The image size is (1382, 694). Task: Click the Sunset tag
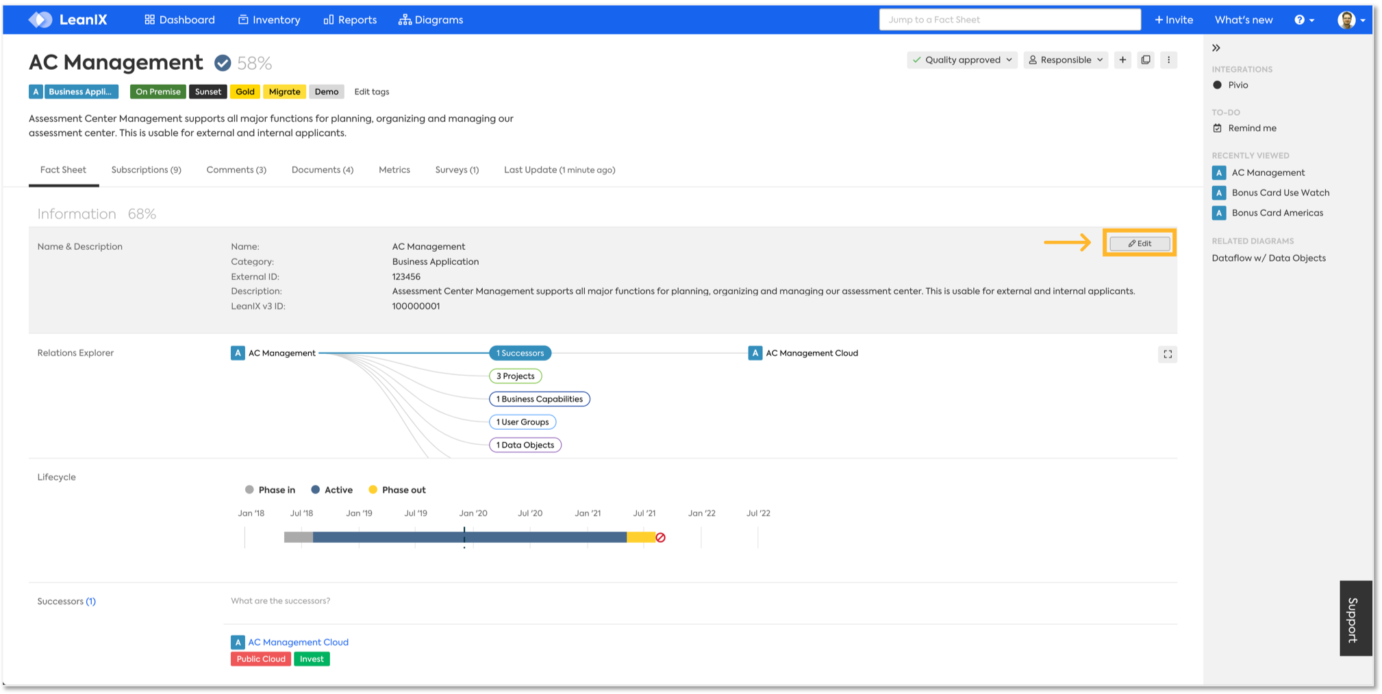(208, 92)
